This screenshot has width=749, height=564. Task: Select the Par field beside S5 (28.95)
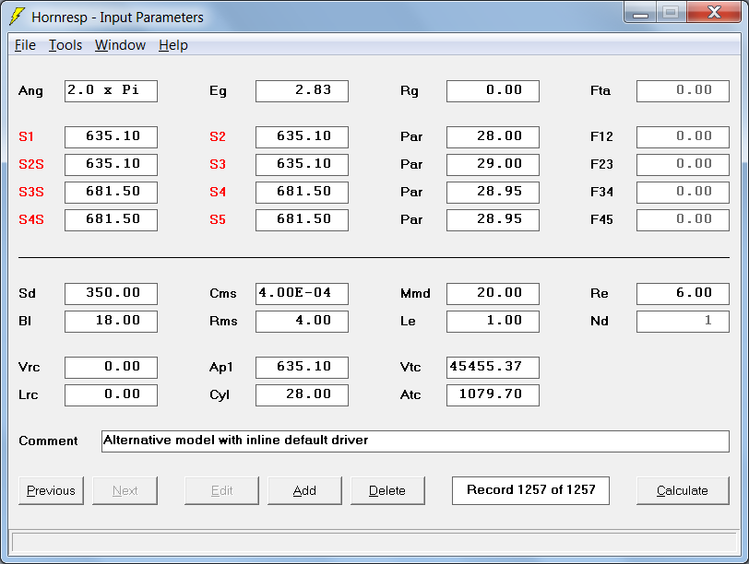click(493, 220)
